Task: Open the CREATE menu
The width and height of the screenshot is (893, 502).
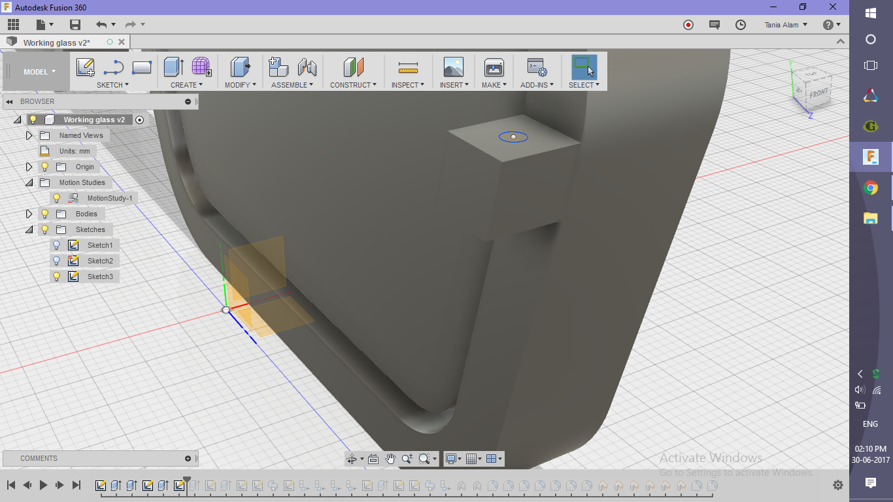Action: [x=186, y=85]
